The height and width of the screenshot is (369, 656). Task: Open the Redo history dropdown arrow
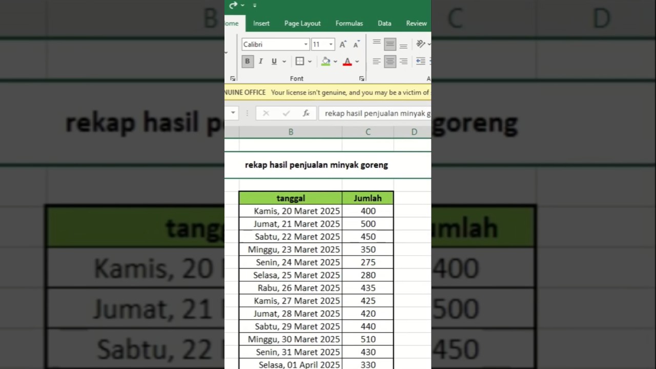tap(242, 6)
